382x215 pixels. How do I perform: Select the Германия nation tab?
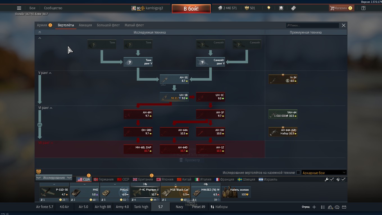click(x=104, y=179)
